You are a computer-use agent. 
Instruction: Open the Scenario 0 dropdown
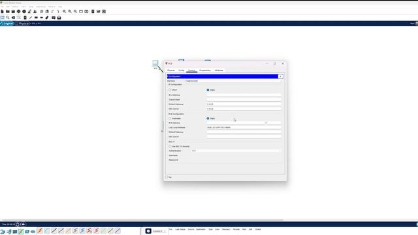pos(159,231)
